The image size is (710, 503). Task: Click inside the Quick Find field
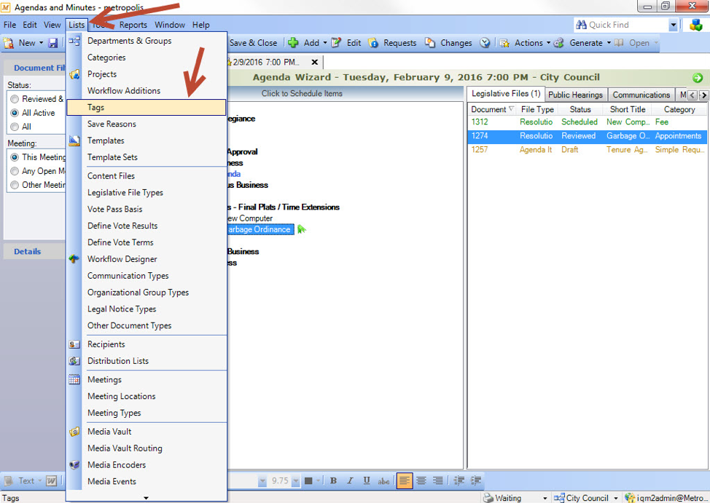click(x=627, y=25)
